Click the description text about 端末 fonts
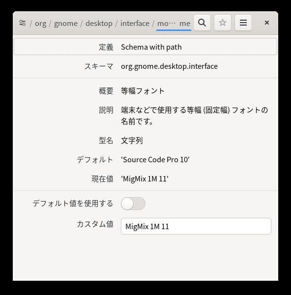Image resolution: width=291 pixels, height=295 pixels. pos(195,116)
